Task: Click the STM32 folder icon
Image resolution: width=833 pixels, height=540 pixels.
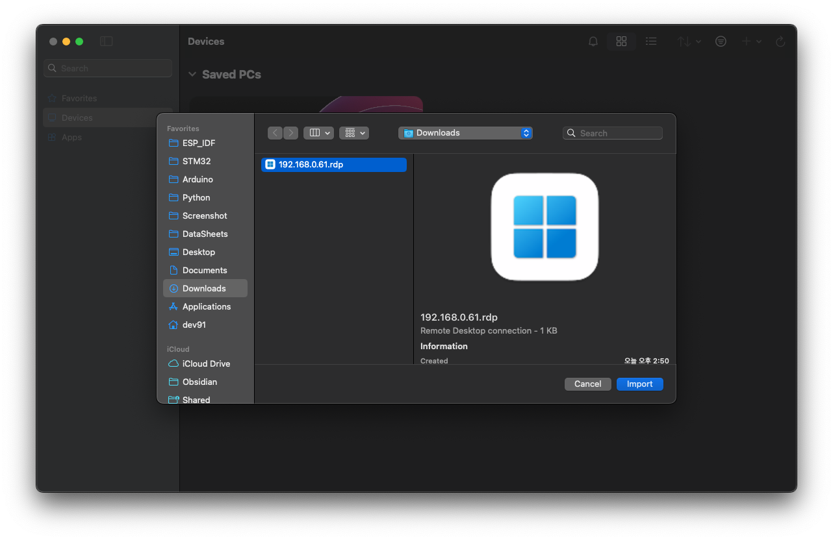Action: pos(173,161)
